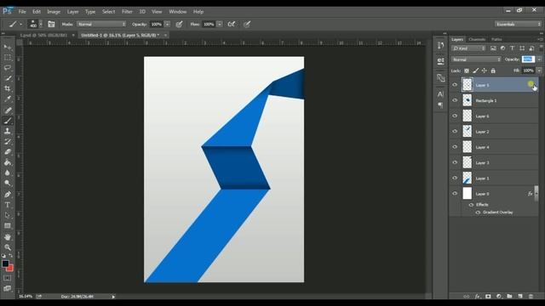This screenshot has height=306, width=545.
Task: Click the Add layer style fx icon
Action: (477, 297)
